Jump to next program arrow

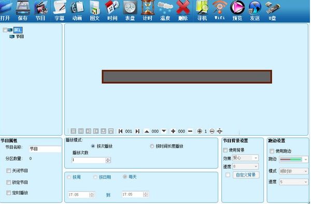pos(137,131)
